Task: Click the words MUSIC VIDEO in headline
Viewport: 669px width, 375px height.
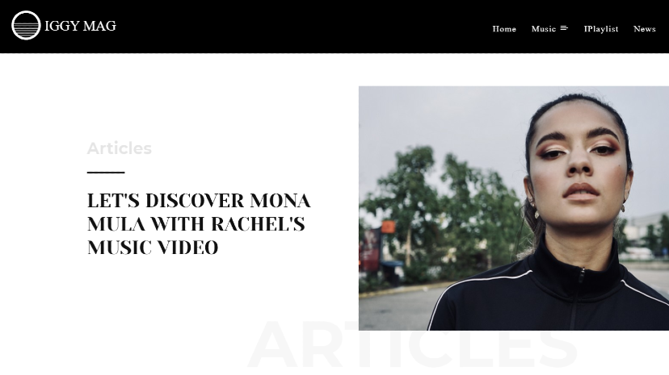Action: tap(153, 248)
